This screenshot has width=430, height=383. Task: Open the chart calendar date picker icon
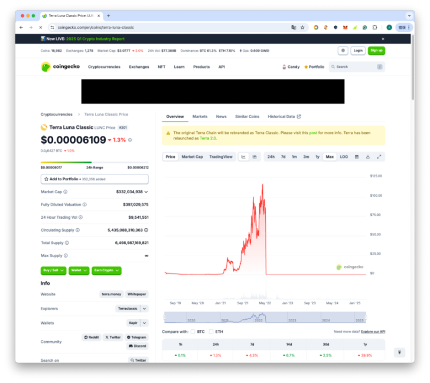point(357,157)
